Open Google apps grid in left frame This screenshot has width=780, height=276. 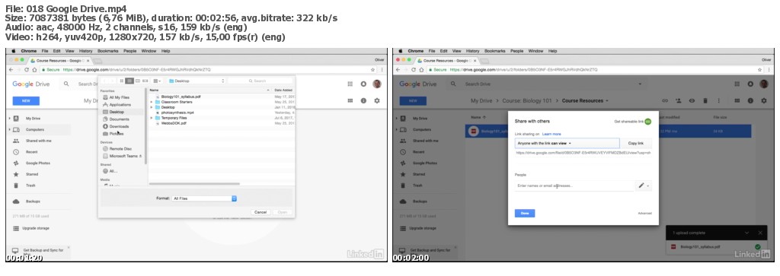pos(350,84)
